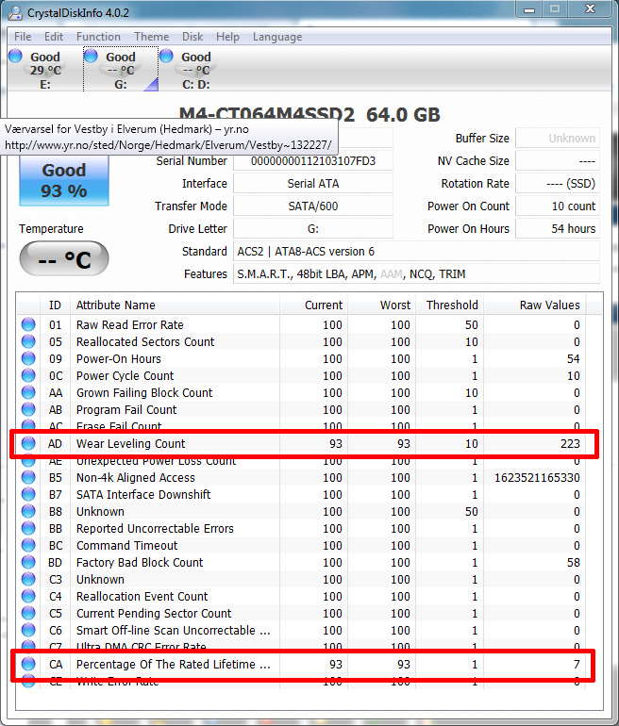Click the Serial Number value field
Viewport: 619px width, 726px height.
pos(313,161)
